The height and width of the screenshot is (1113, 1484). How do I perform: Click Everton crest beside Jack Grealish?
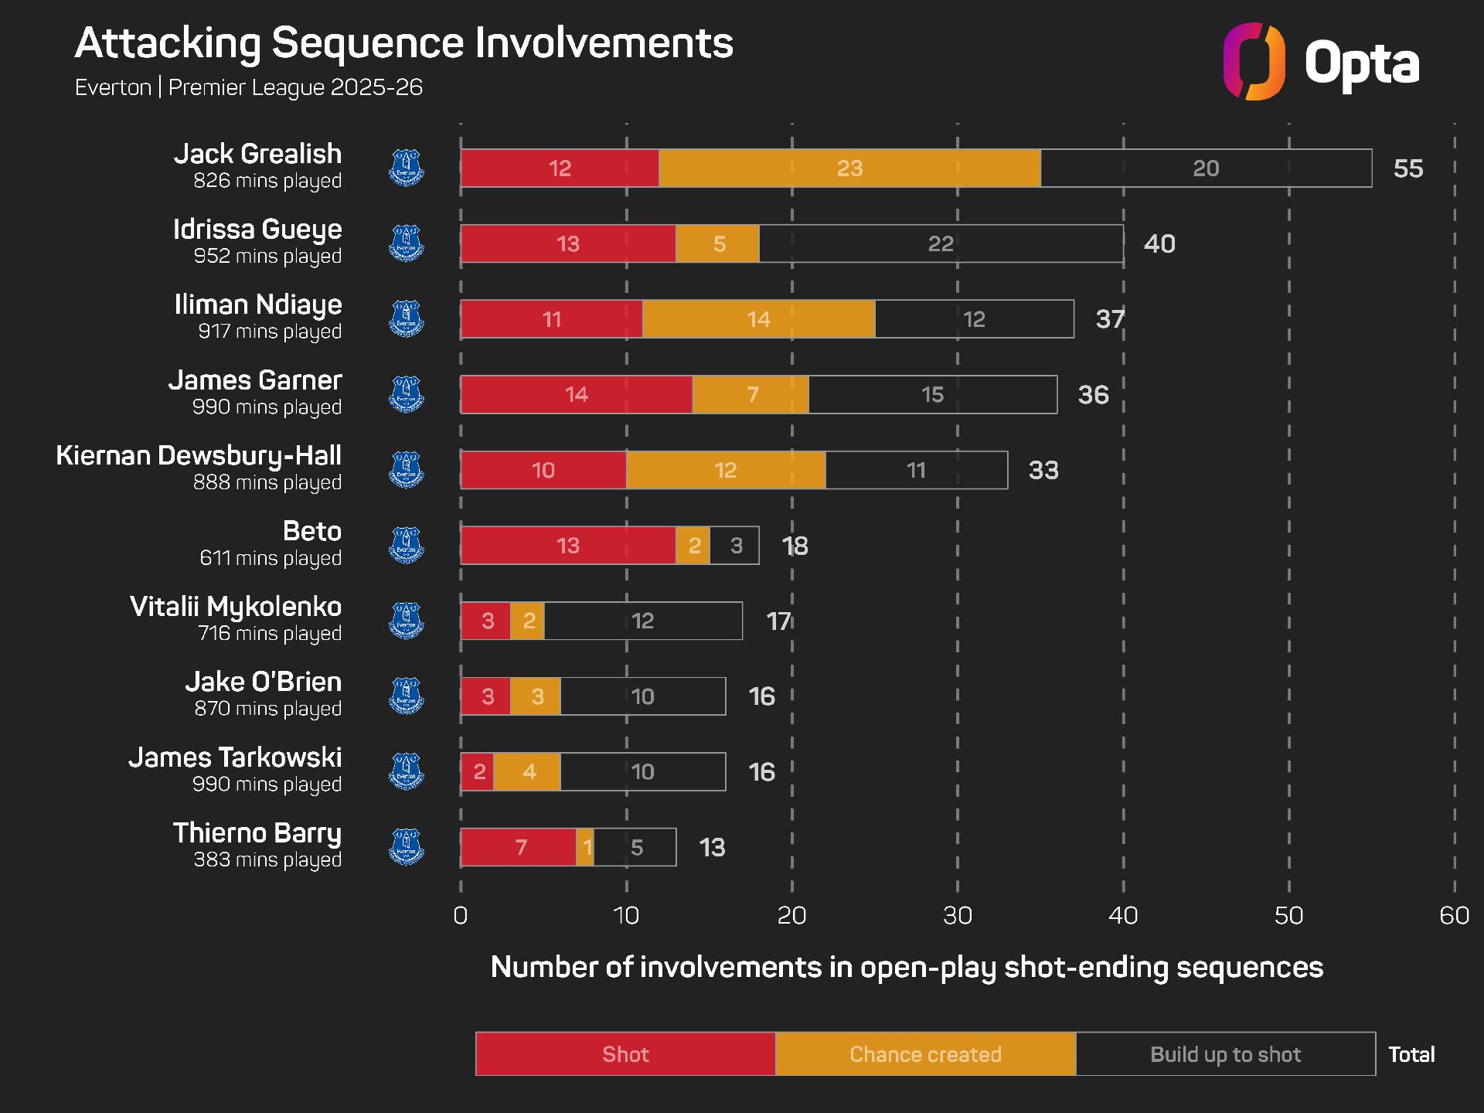[406, 168]
